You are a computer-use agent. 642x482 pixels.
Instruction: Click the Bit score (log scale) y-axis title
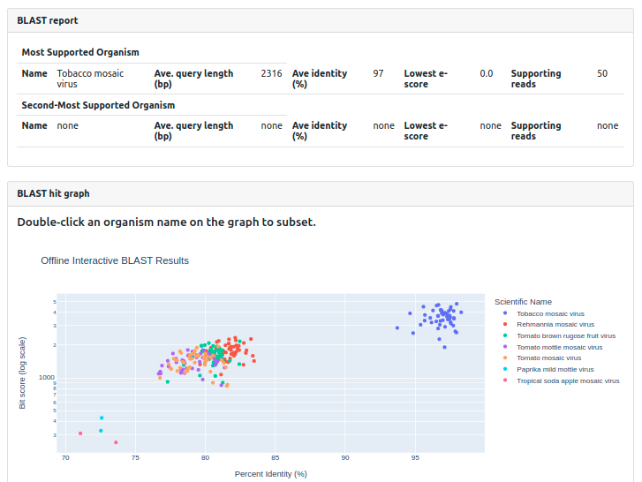pyautogui.click(x=23, y=373)
